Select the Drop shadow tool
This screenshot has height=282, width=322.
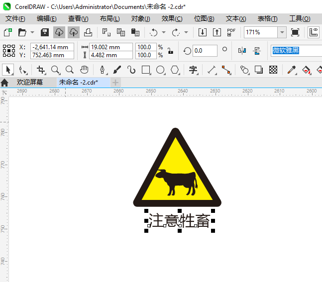coord(259,70)
